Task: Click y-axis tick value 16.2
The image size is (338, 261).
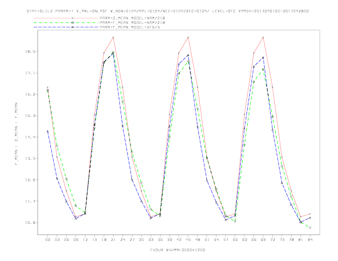Action: click(30, 94)
